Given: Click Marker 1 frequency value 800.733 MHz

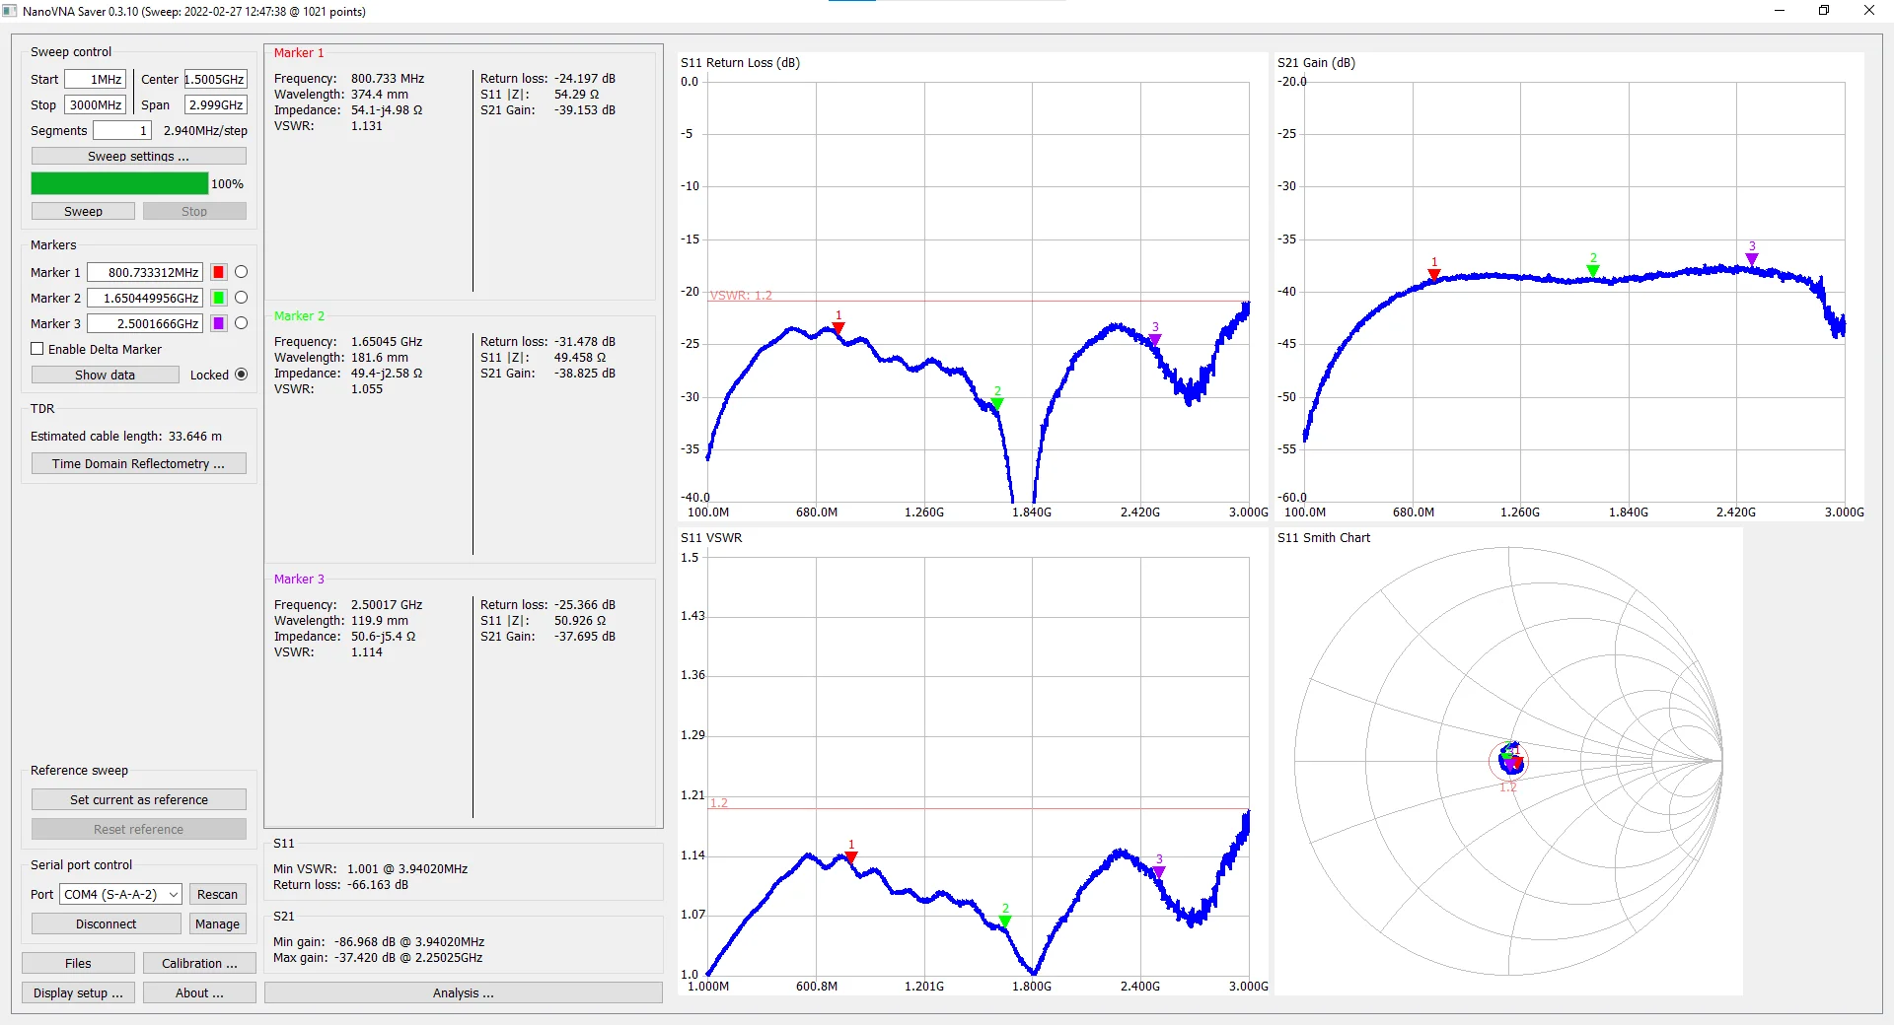Looking at the screenshot, I should [x=388, y=78].
